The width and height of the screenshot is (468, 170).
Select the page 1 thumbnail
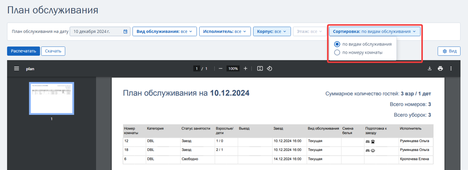pyautogui.click(x=52, y=98)
